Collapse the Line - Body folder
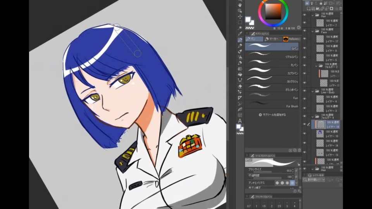Screen dimensions: 372x209 312,91
